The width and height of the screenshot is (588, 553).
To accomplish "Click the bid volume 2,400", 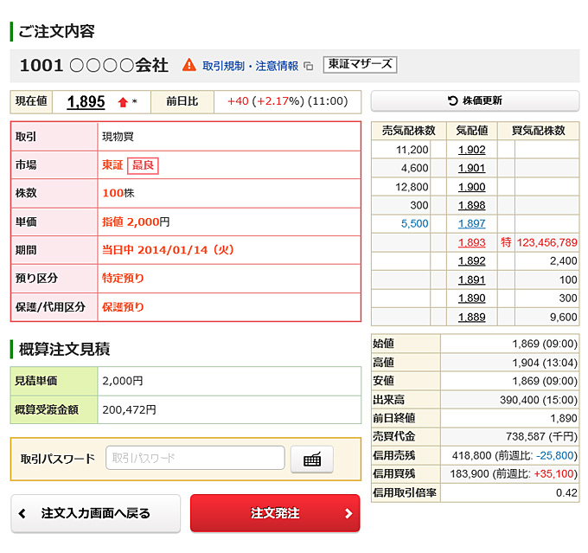I will pos(564,260).
